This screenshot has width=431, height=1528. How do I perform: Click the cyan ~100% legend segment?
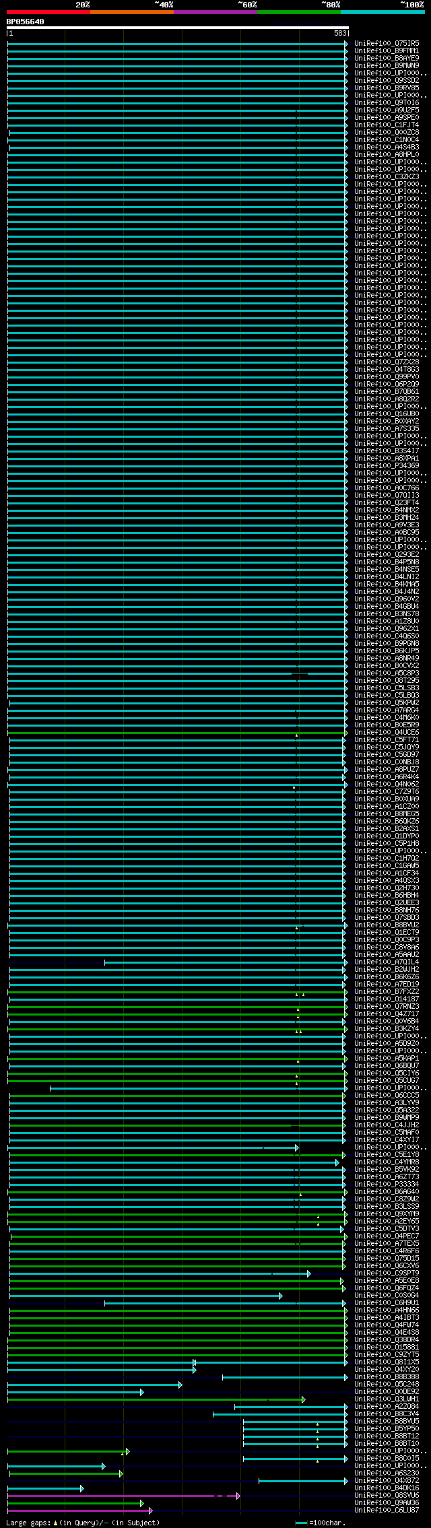383,12
